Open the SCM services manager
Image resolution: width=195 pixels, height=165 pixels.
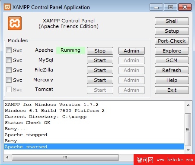(172, 60)
